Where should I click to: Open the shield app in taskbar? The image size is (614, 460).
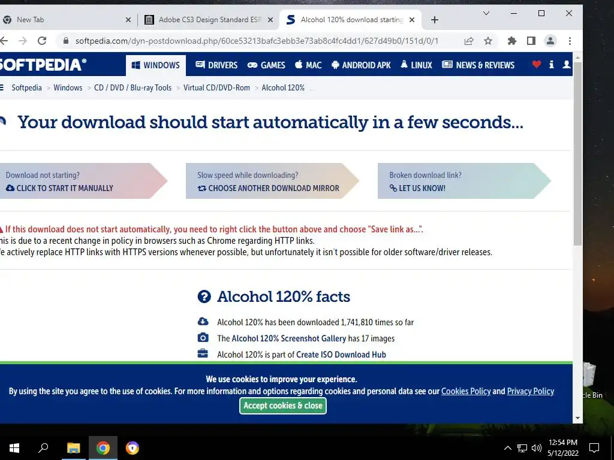click(x=133, y=448)
